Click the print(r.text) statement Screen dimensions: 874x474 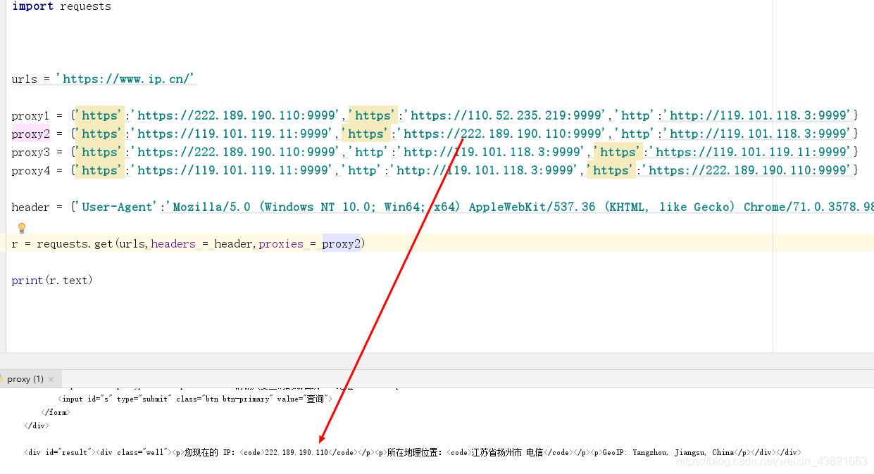pos(52,280)
